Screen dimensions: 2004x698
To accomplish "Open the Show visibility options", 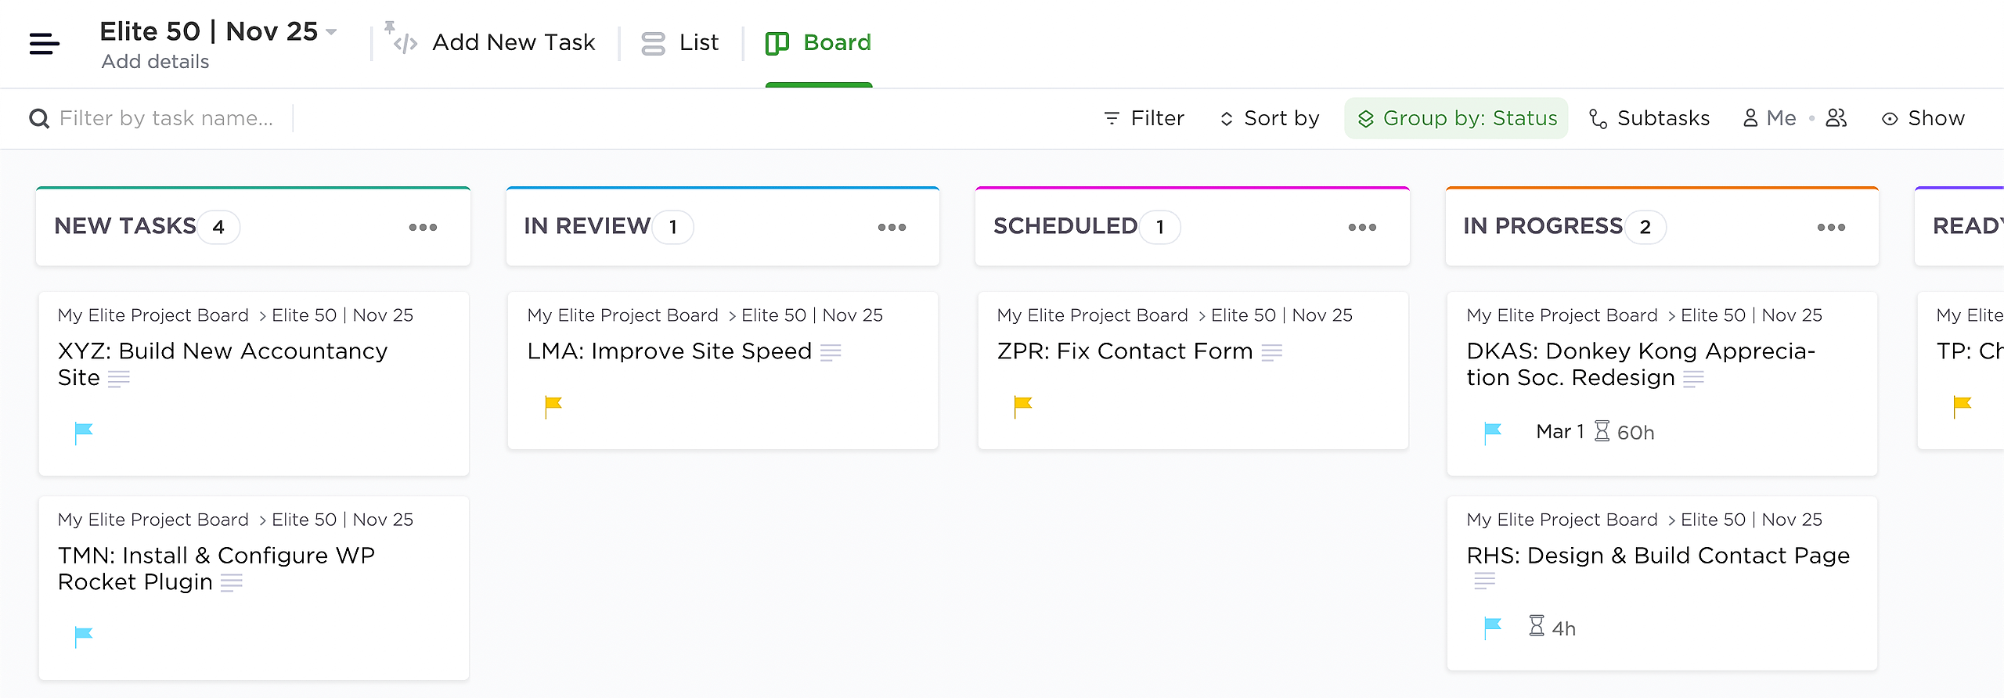I will tap(1923, 118).
